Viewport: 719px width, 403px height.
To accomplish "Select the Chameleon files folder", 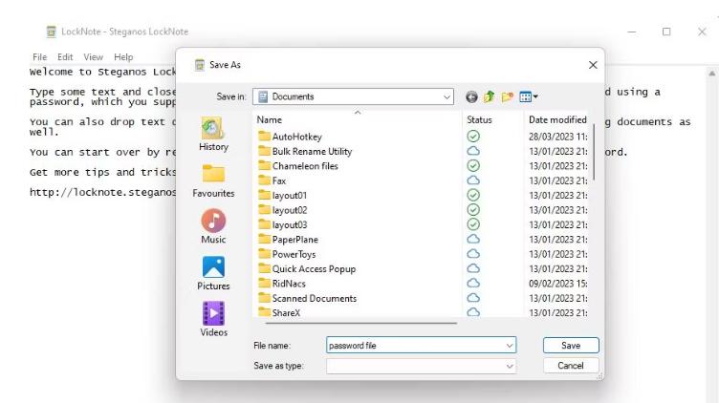I will pyautogui.click(x=298, y=166).
